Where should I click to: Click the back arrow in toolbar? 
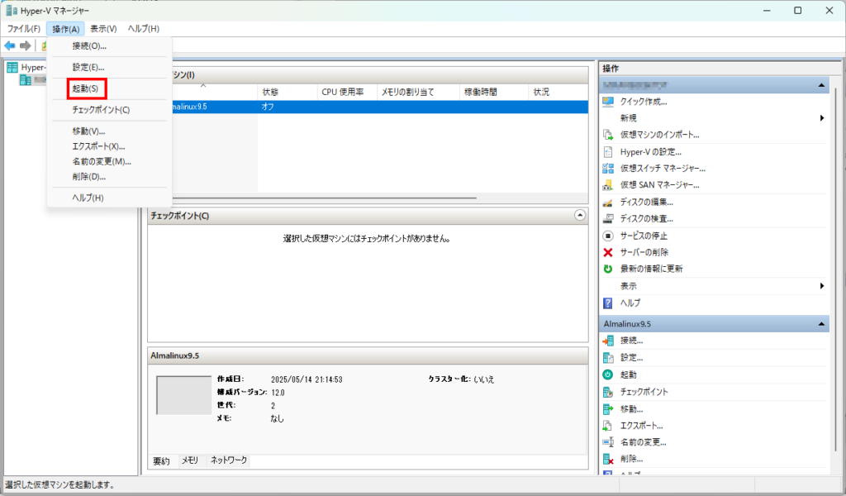pos(10,45)
